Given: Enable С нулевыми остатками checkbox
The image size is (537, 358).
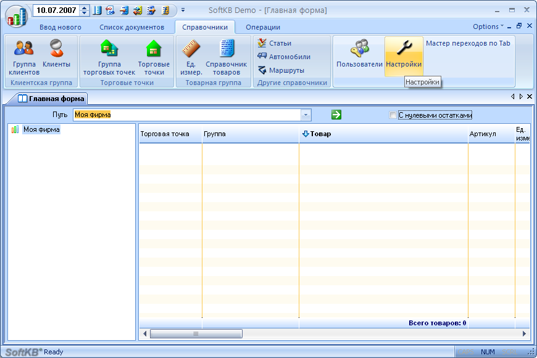Looking at the screenshot, I should tap(393, 115).
